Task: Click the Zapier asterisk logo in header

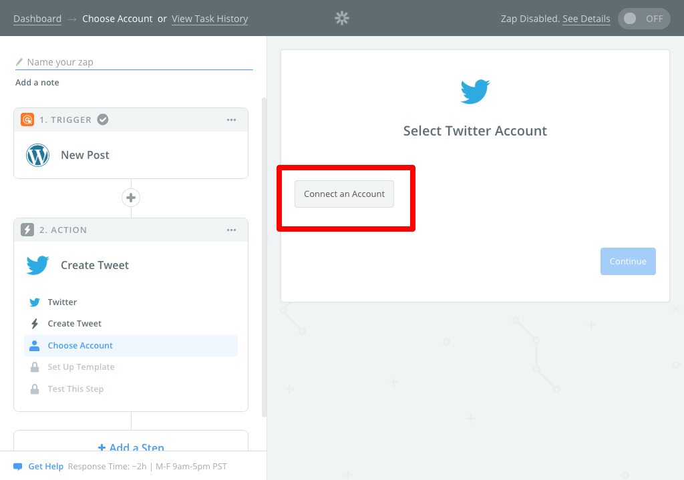Action: 342,18
